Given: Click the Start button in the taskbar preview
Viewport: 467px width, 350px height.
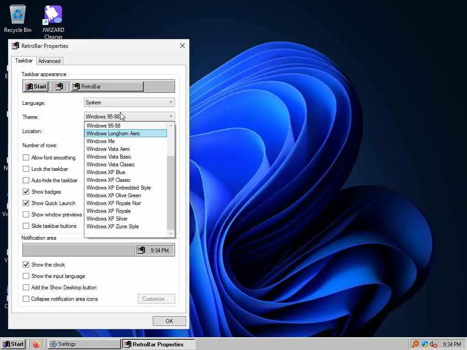Looking at the screenshot, I should [x=36, y=87].
